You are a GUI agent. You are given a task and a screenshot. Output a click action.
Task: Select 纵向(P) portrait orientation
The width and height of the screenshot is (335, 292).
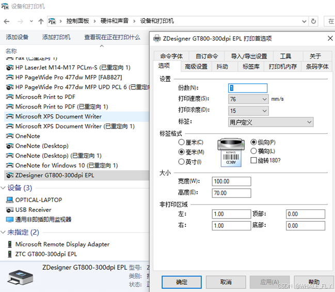[x=253, y=142]
